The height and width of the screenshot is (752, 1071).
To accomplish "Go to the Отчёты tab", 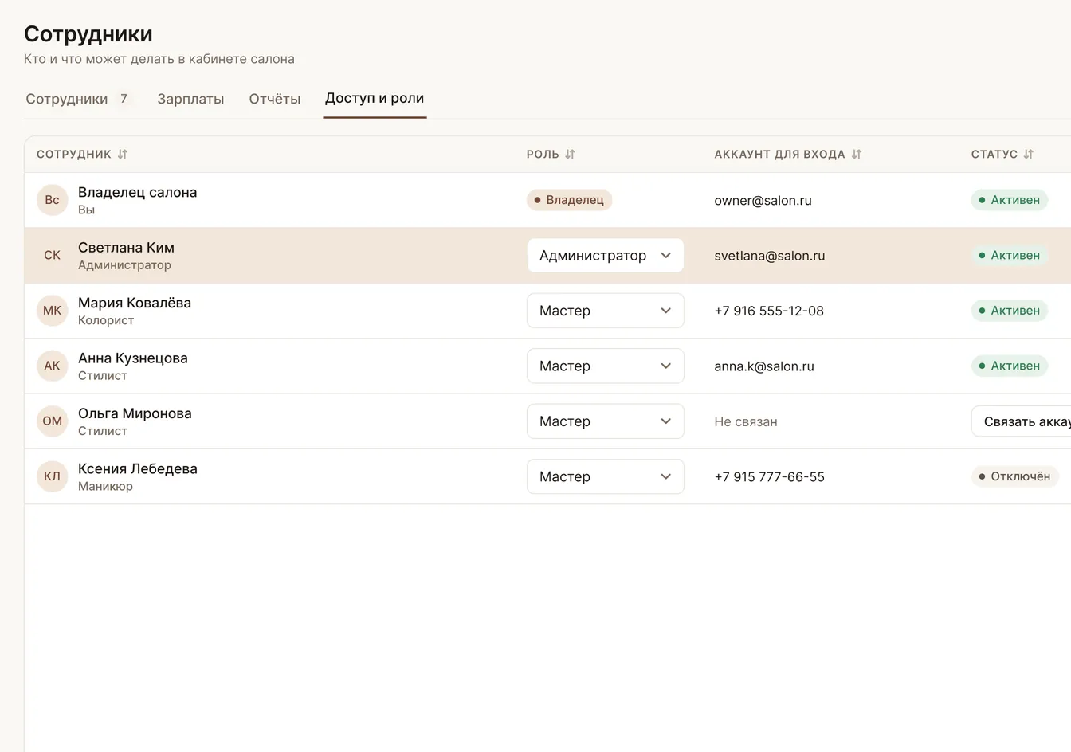I will click(x=275, y=99).
